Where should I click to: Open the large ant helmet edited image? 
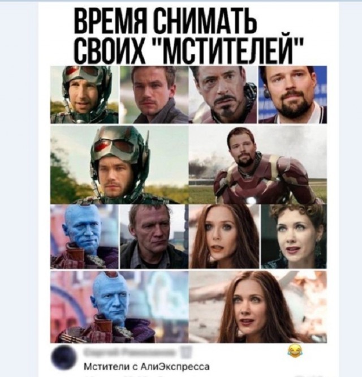(119, 165)
